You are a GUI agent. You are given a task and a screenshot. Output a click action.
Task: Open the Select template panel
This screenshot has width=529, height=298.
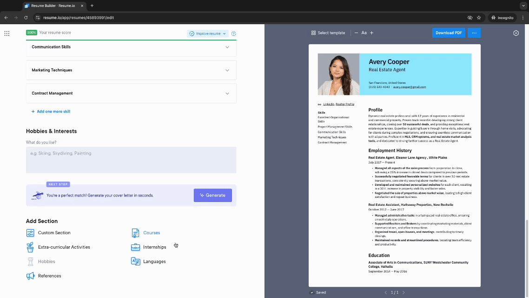tap(329, 33)
